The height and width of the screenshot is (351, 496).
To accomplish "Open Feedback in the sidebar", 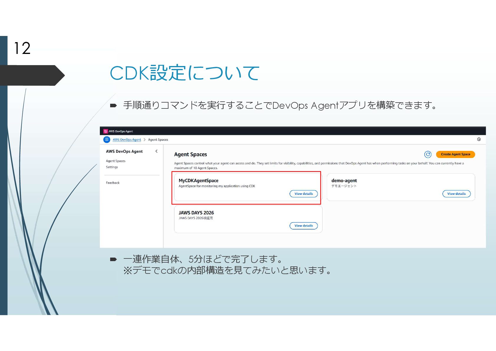I will point(113,183).
